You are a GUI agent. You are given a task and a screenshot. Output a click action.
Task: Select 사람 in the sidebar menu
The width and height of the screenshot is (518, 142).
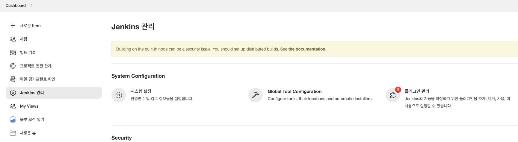pyautogui.click(x=23, y=39)
